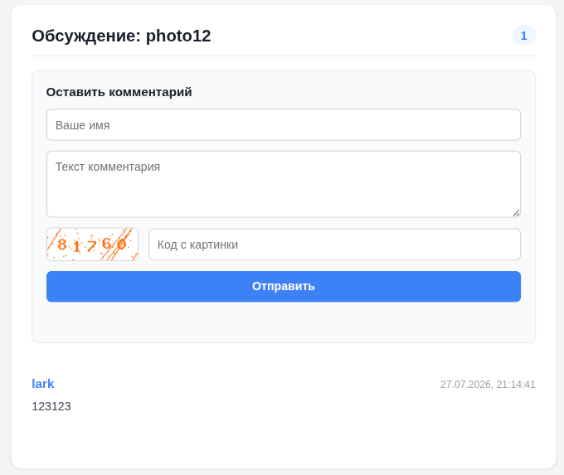The image size is (564, 475).
Task: Click the 'Код с картинки' captcha input
Action: coord(334,245)
